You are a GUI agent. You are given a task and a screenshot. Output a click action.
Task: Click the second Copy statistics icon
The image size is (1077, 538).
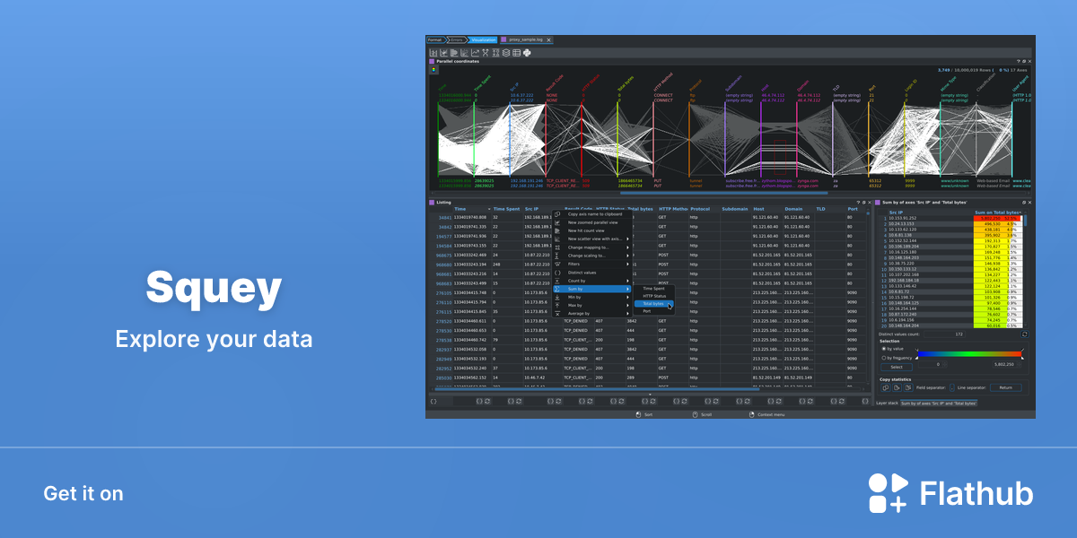pos(897,387)
